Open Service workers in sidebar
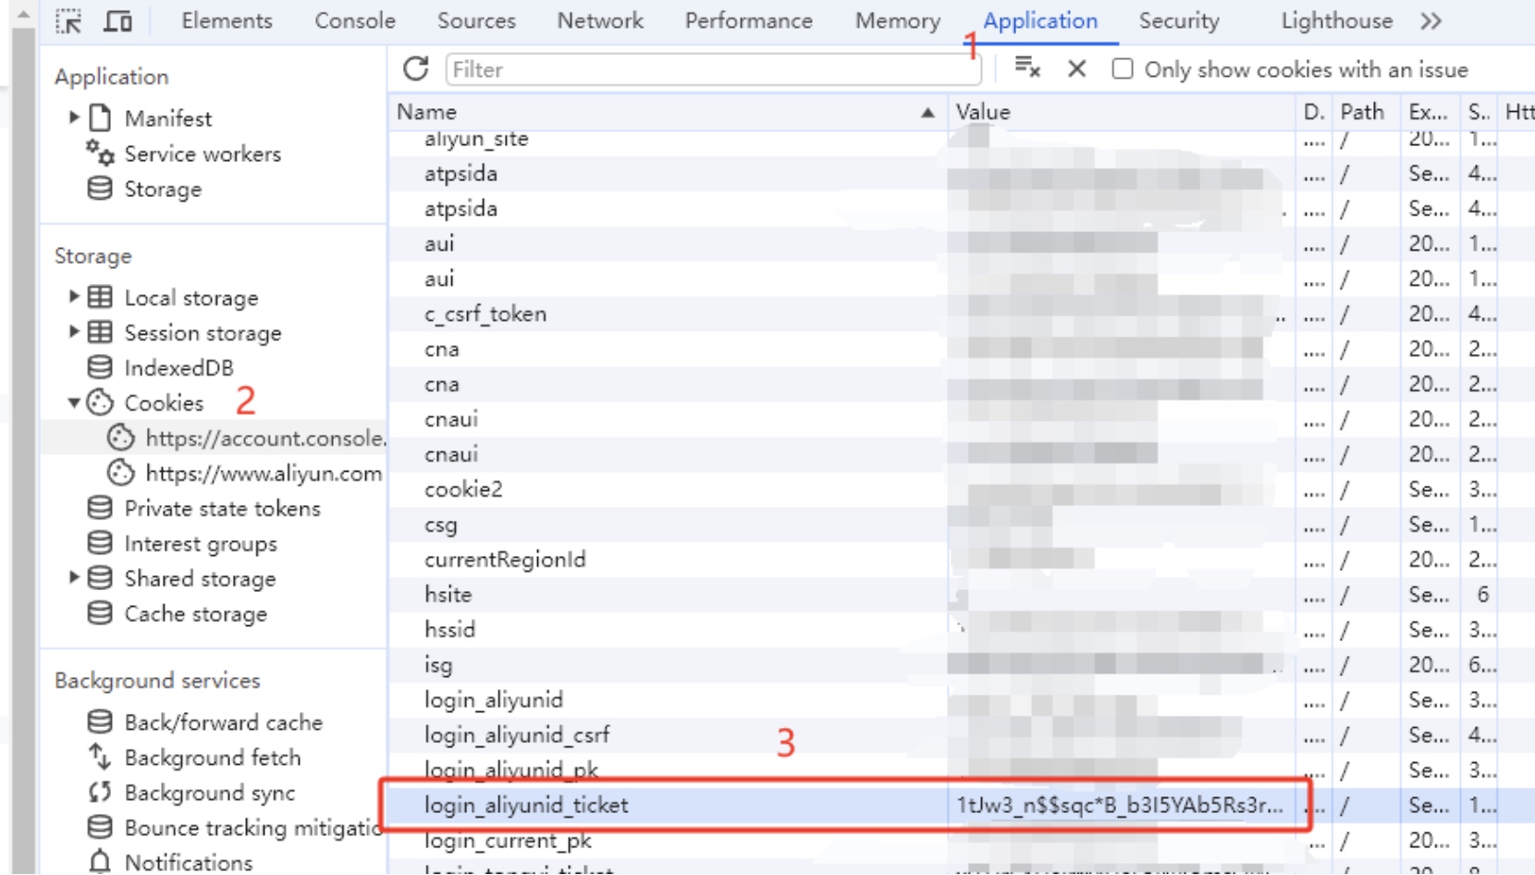The width and height of the screenshot is (1535, 875). point(203,154)
